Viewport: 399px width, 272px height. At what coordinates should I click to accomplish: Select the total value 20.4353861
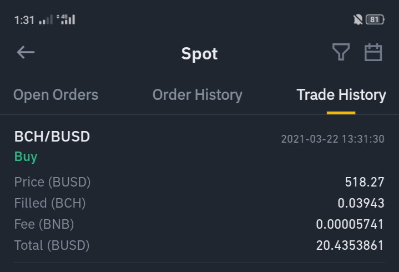[x=350, y=245]
